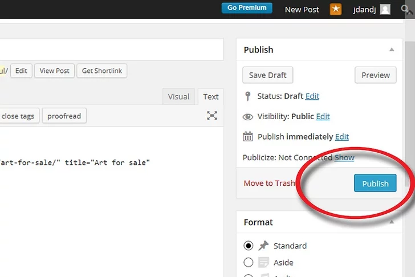The width and height of the screenshot is (415, 277).
Task: Click the Visibility eye icon
Action: click(247, 116)
